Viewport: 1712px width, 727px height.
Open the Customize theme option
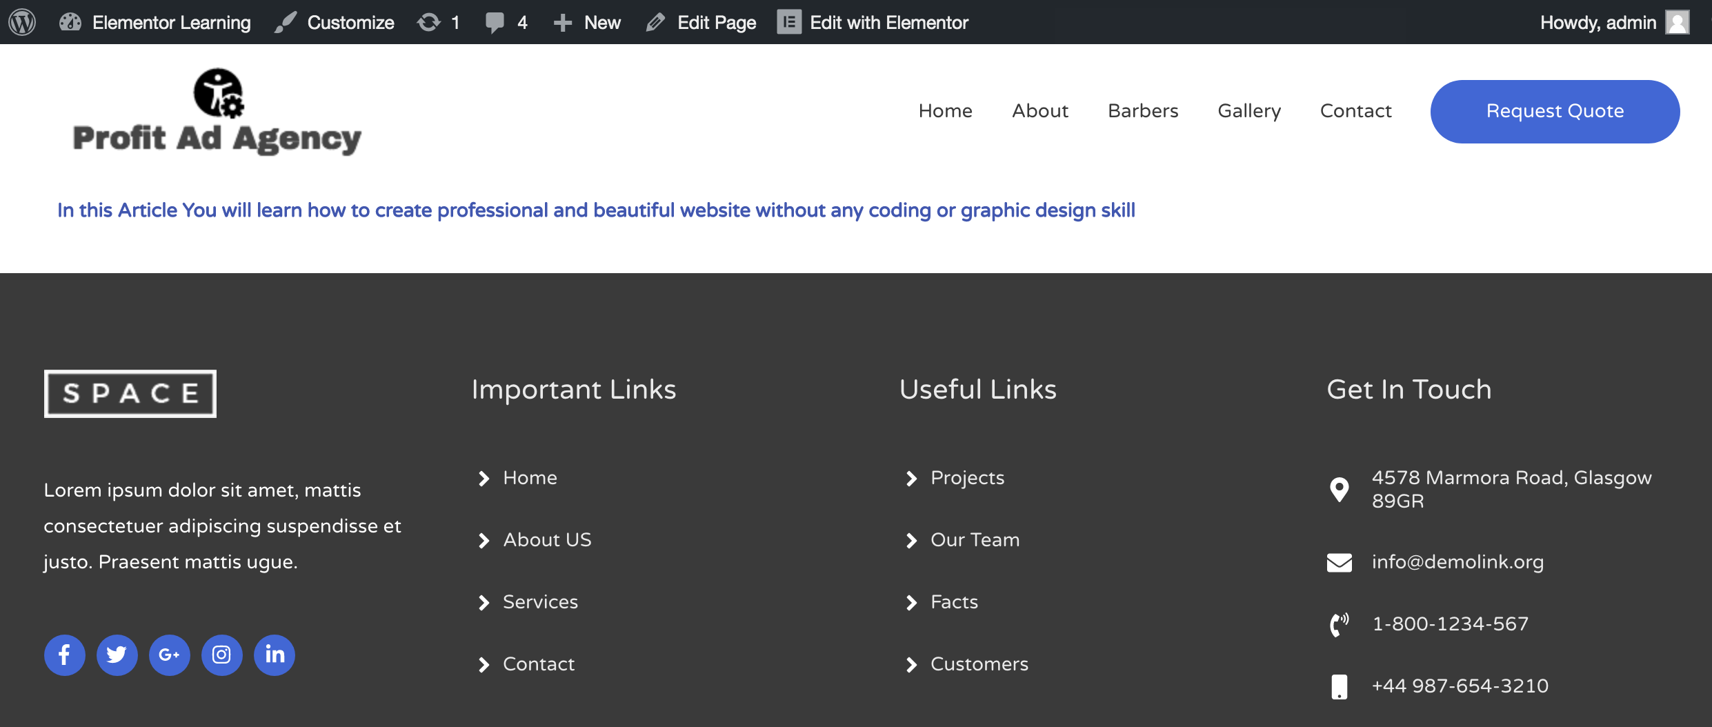click(x=335, y=22)
